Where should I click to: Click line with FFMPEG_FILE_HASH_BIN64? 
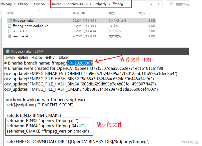coord(80,84)
